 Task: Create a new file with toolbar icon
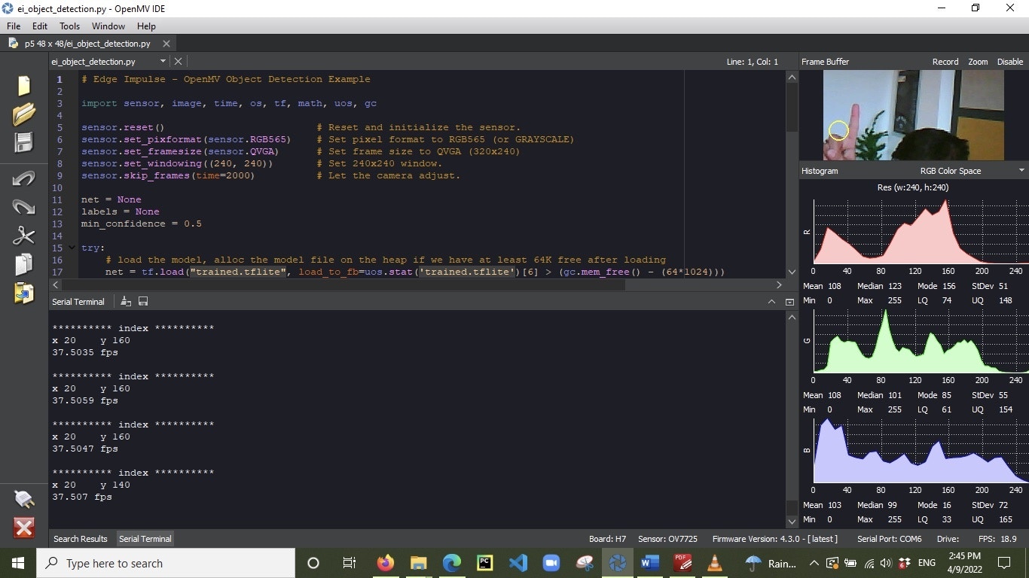coord(24,86)
